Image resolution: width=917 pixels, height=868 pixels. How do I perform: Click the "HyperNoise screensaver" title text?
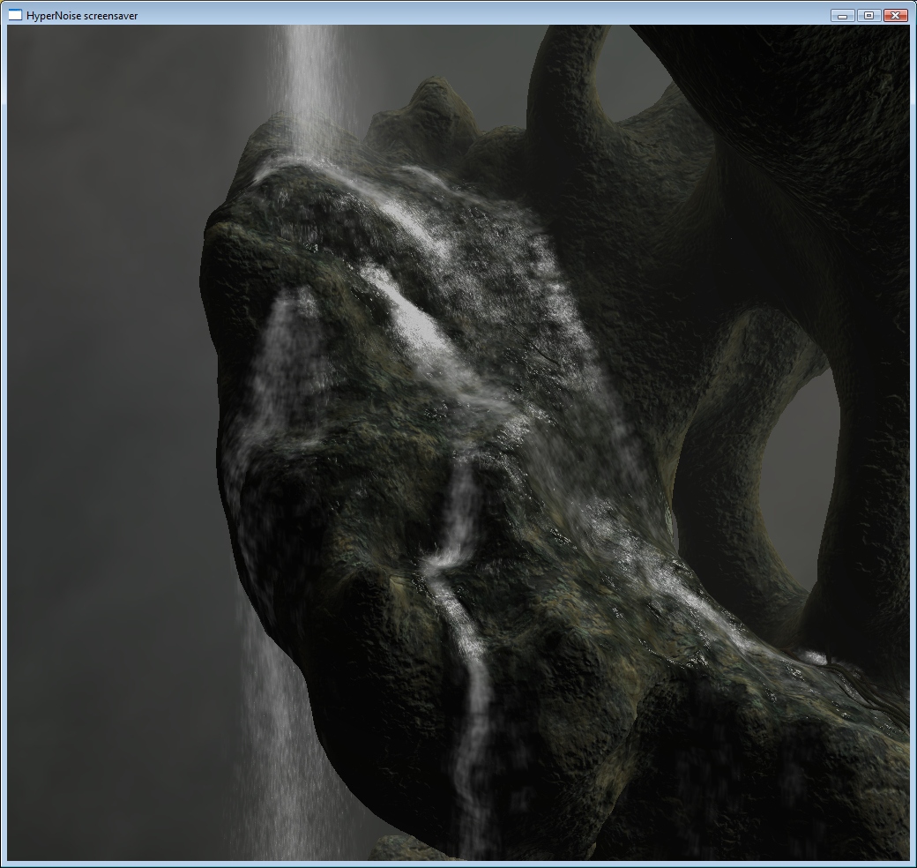pyautogui.click(x=81, y=16)
